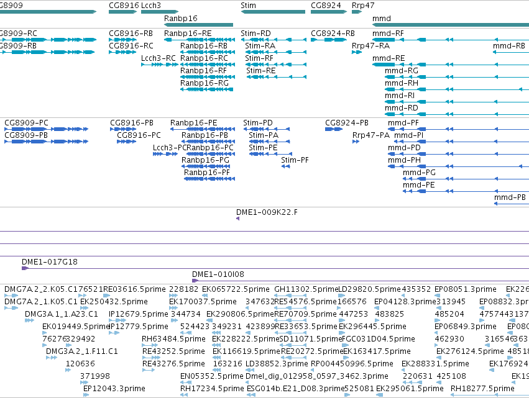
Task: Select BAC clone DME1-017G18
Action: click(275, 269)
